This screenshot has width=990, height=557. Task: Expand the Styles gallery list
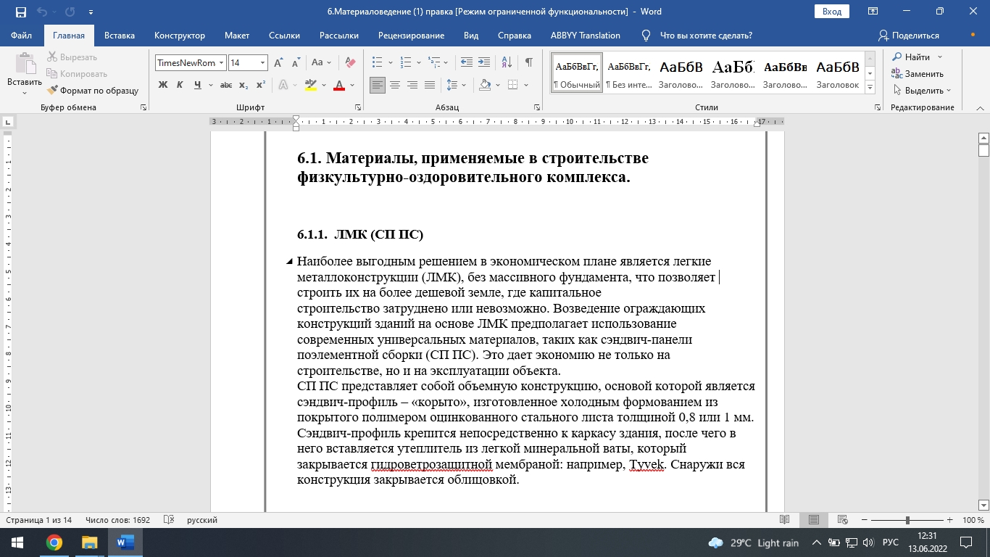[870, 88]
